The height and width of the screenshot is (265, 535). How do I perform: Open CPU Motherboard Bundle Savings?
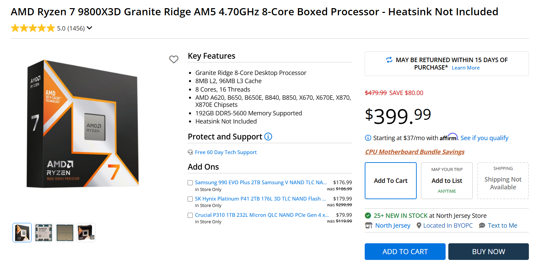click(x=415, y=152)
